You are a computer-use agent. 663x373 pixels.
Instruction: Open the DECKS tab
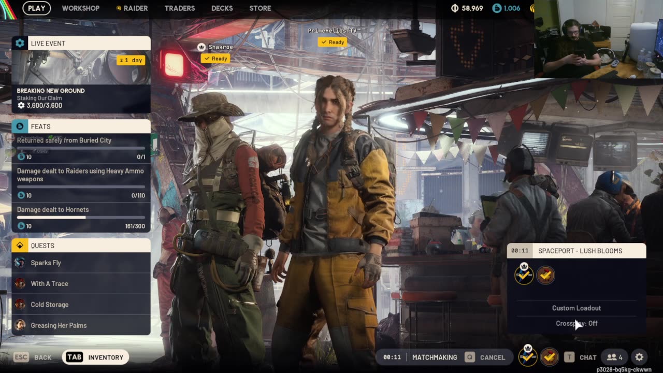point(222,8)
